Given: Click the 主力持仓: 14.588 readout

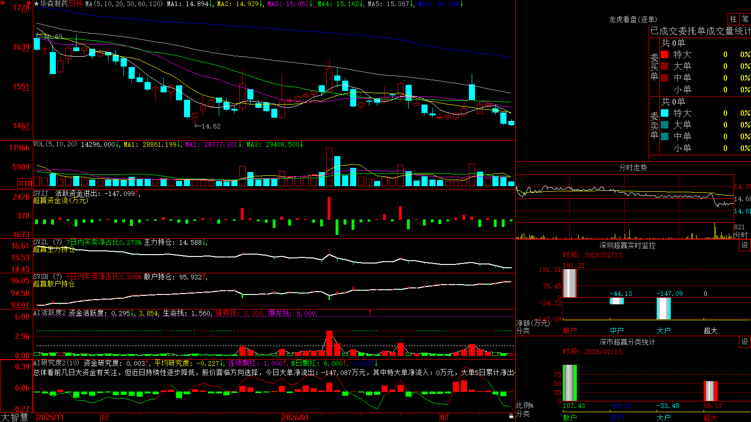Looking at the screenshot, I should (x=176, y=242).
